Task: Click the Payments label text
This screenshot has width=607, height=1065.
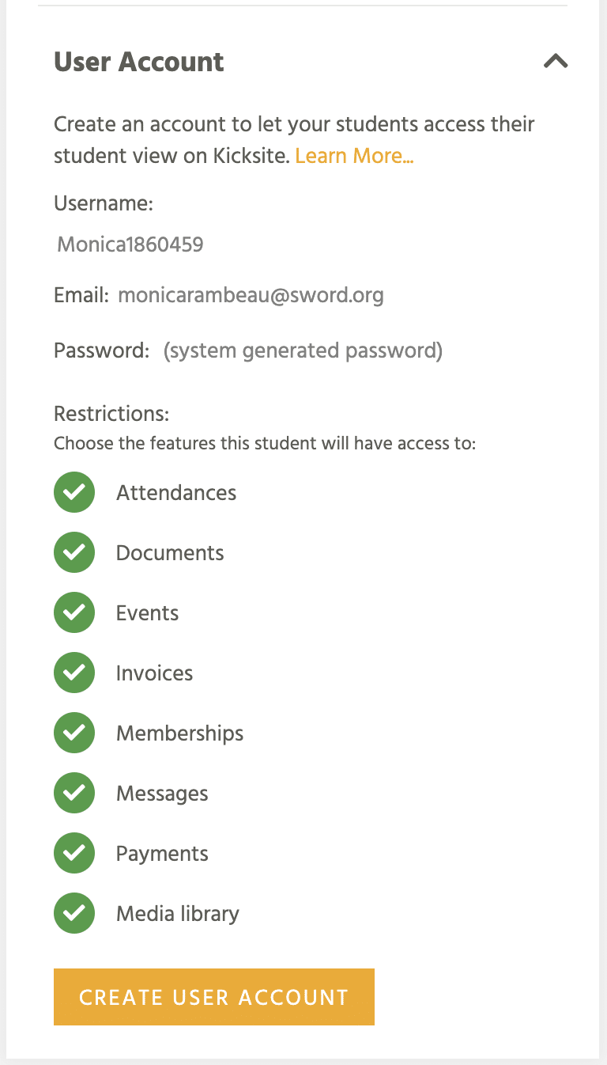Action: point(162,854)
